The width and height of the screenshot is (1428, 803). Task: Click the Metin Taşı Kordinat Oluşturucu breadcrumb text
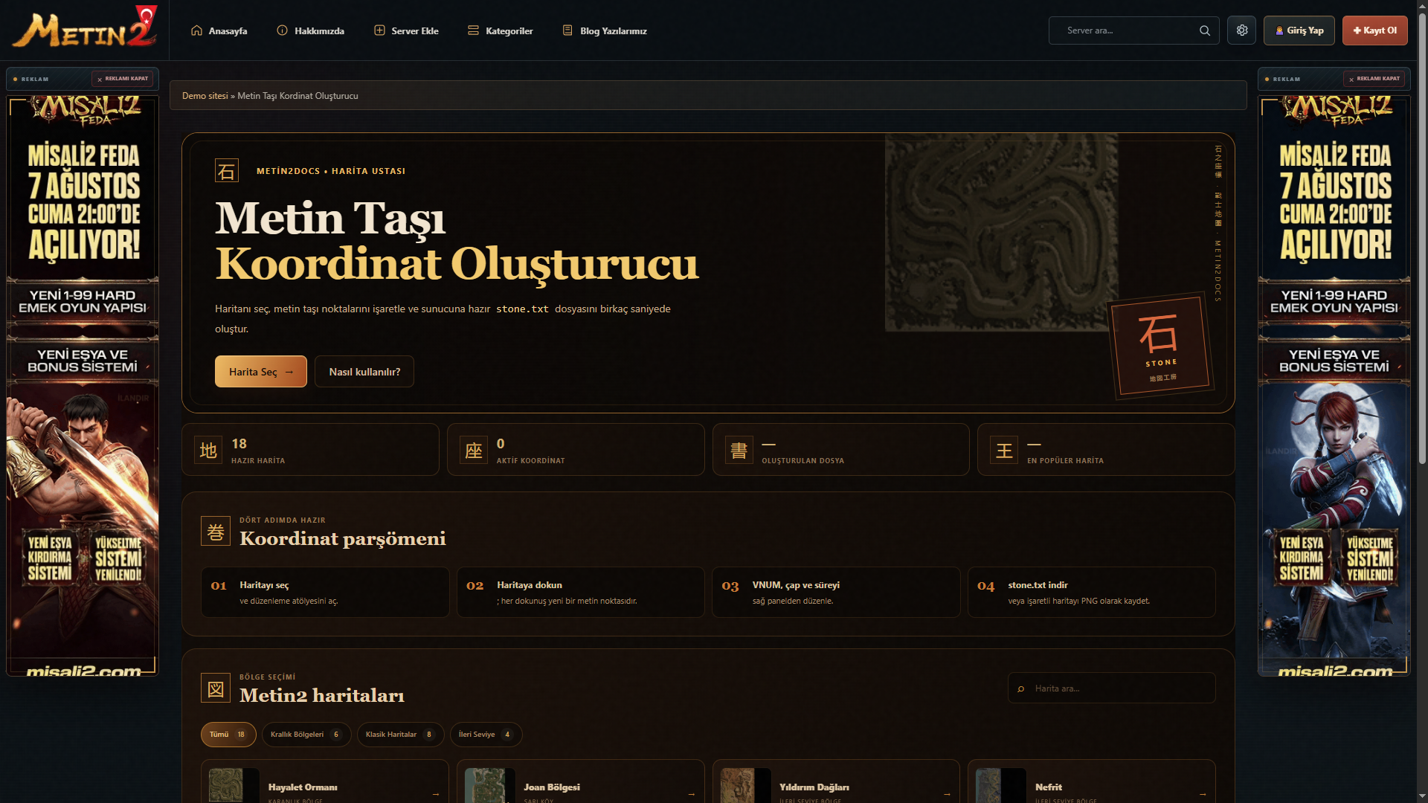pos(297,96)
